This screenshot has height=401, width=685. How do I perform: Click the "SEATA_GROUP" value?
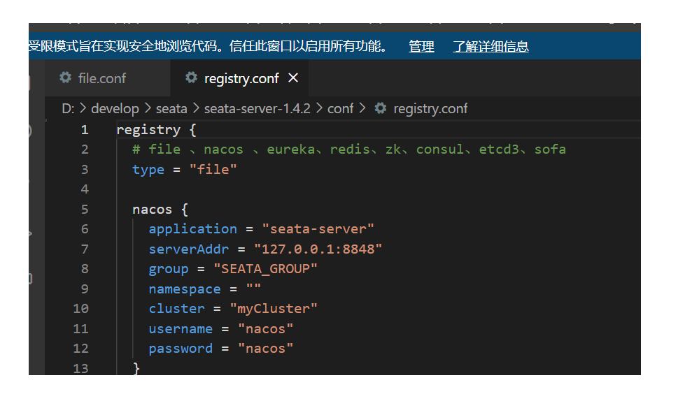point(265,269)
